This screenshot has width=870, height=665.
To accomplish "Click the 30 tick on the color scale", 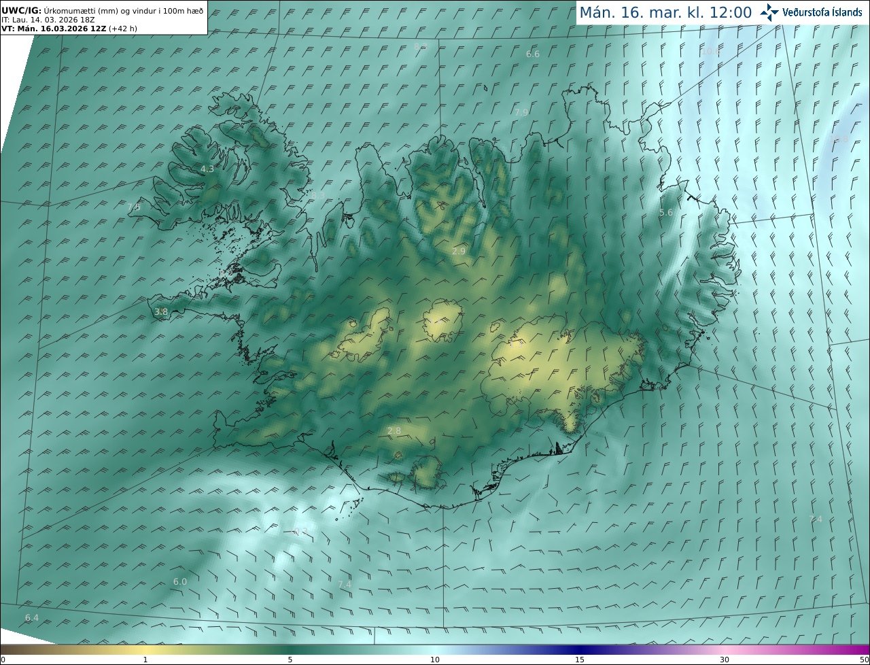I will tap(725, 660).
